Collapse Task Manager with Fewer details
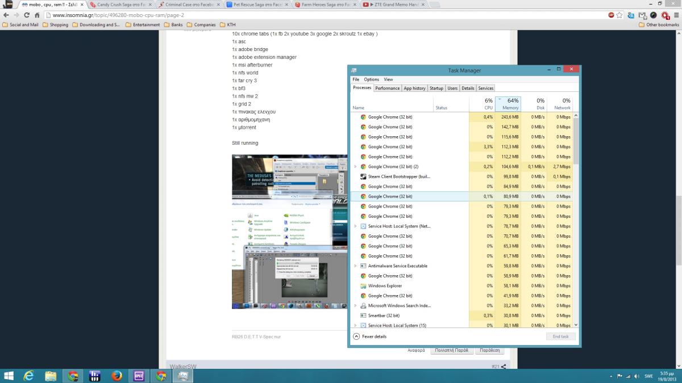This screenshot has height=383, width=682. 369,336
